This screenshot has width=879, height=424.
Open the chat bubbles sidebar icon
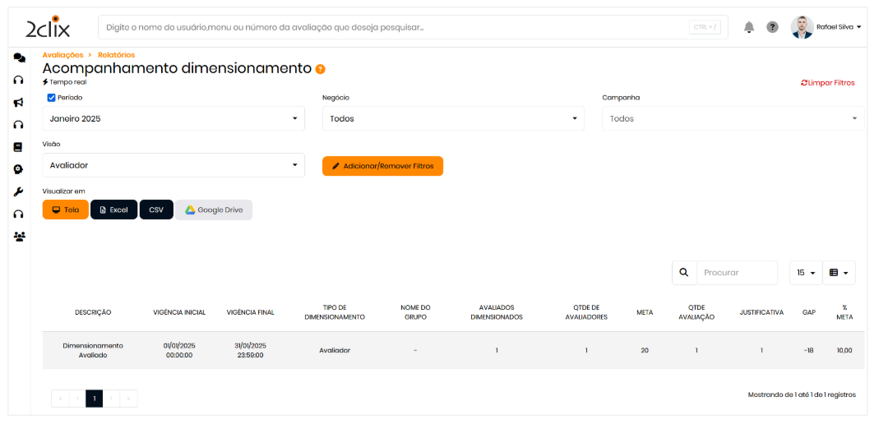pos(18,58)
